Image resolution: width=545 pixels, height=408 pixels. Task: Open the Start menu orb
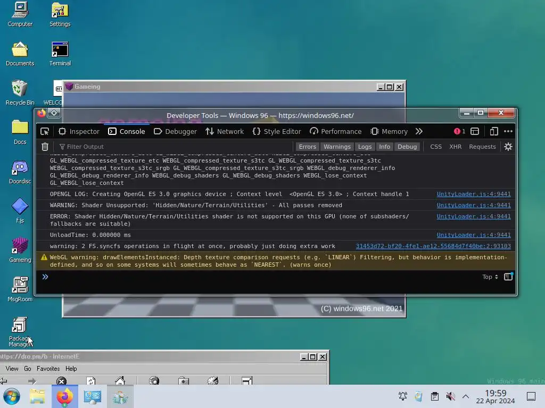[12, 396]
